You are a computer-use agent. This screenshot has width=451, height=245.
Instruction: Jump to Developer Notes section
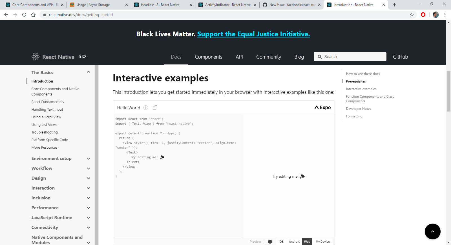pyautogui.click(x=359, y=109)
